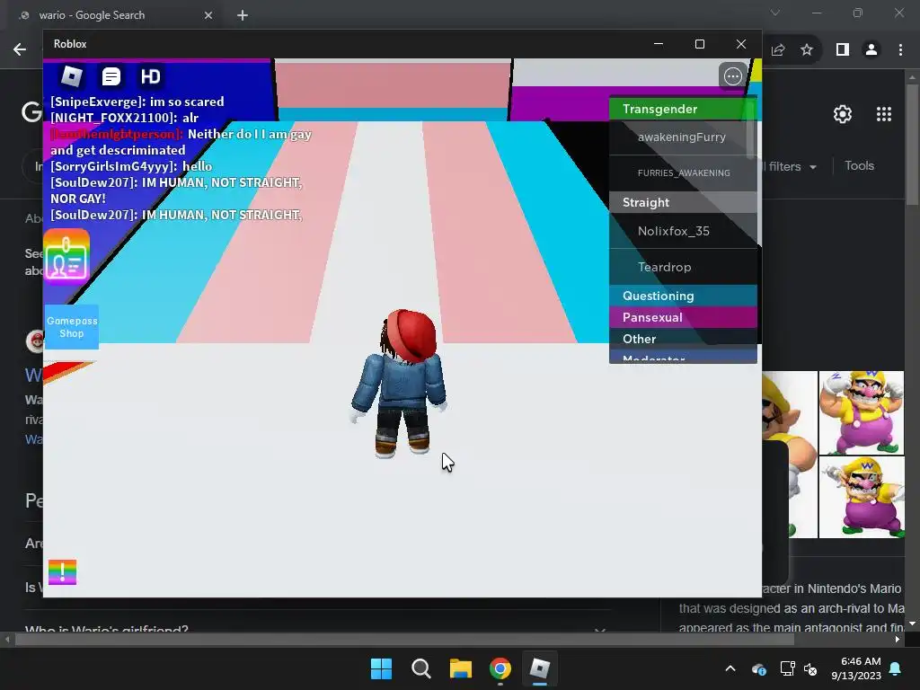Open the three-dots more menu in Roblox
920x690 pixels.
pyautogui.click(x=733, y=76)
